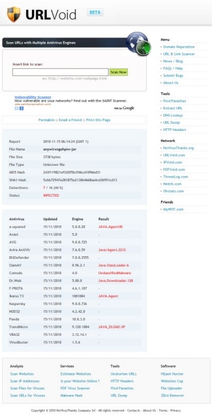The width and height of the screenshot is (212, 419).
Task: Go to next ad arrow
Action: [22, 108]
